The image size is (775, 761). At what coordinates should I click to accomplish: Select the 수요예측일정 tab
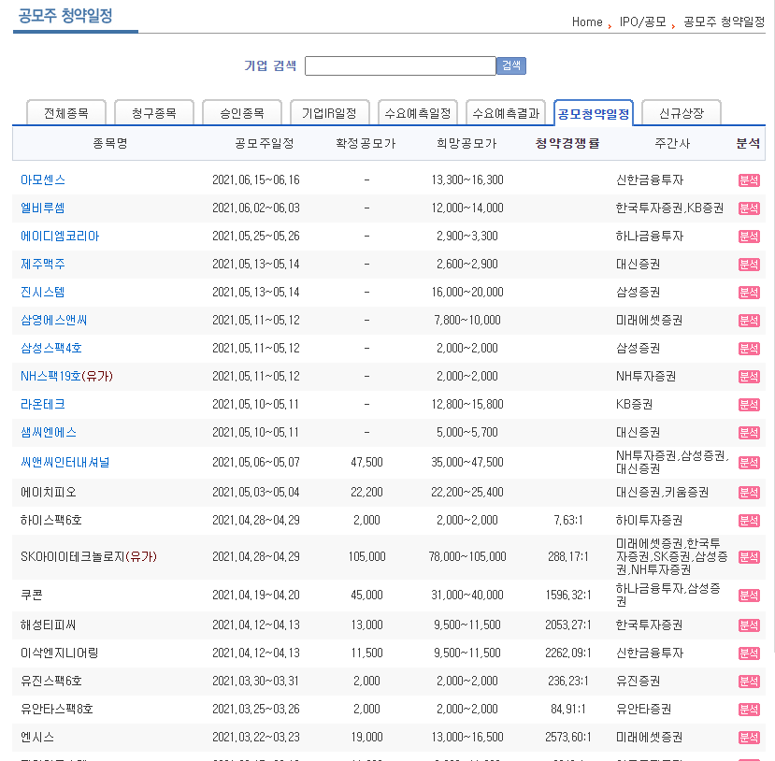[418, 113]
